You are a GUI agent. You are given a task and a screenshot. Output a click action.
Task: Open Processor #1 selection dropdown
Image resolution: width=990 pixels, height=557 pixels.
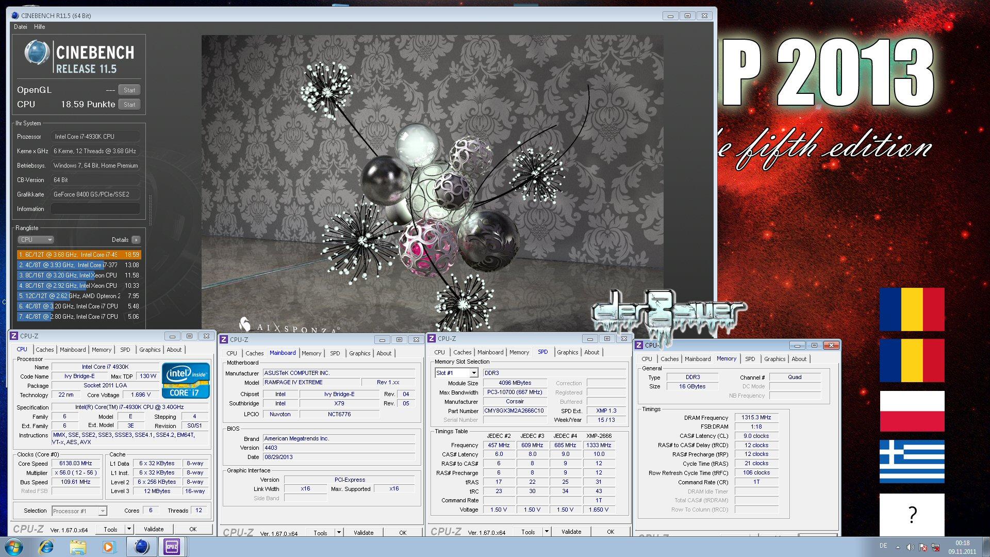[79, 511]
